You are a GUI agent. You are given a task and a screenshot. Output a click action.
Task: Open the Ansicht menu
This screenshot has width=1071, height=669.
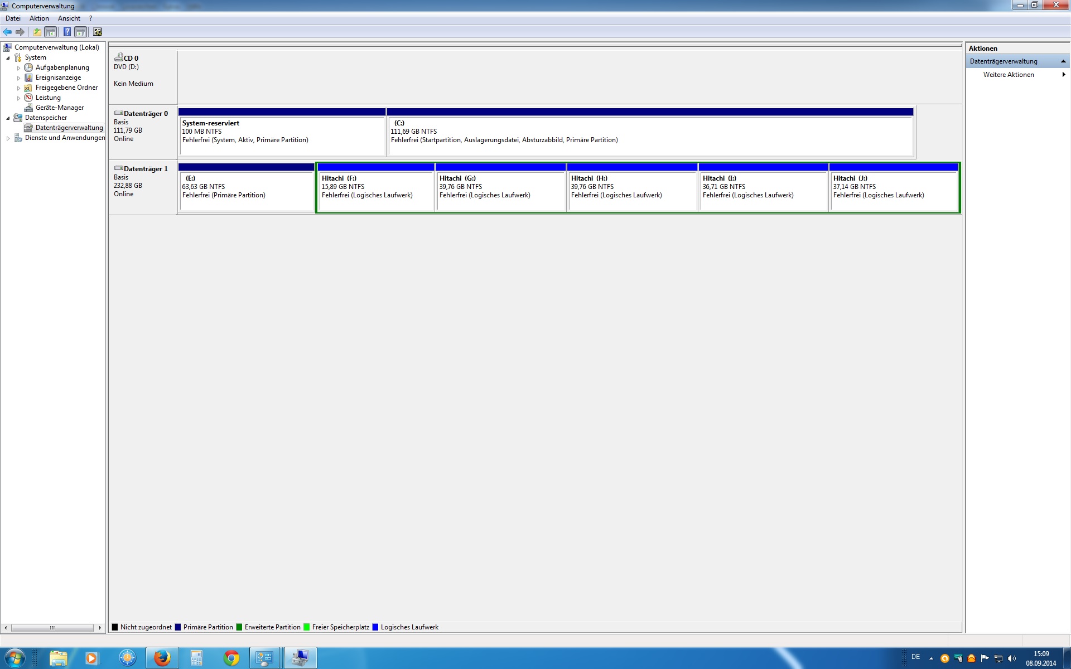(x=69, y=18)
